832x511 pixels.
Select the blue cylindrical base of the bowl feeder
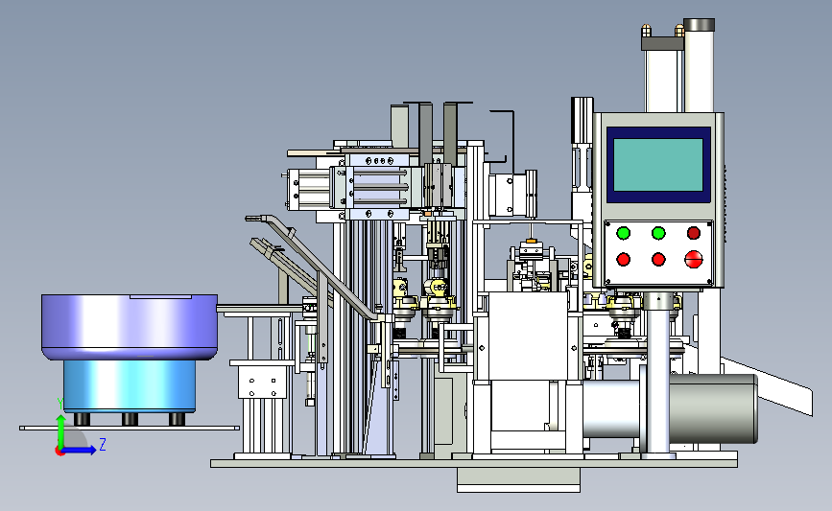[130, 385]
